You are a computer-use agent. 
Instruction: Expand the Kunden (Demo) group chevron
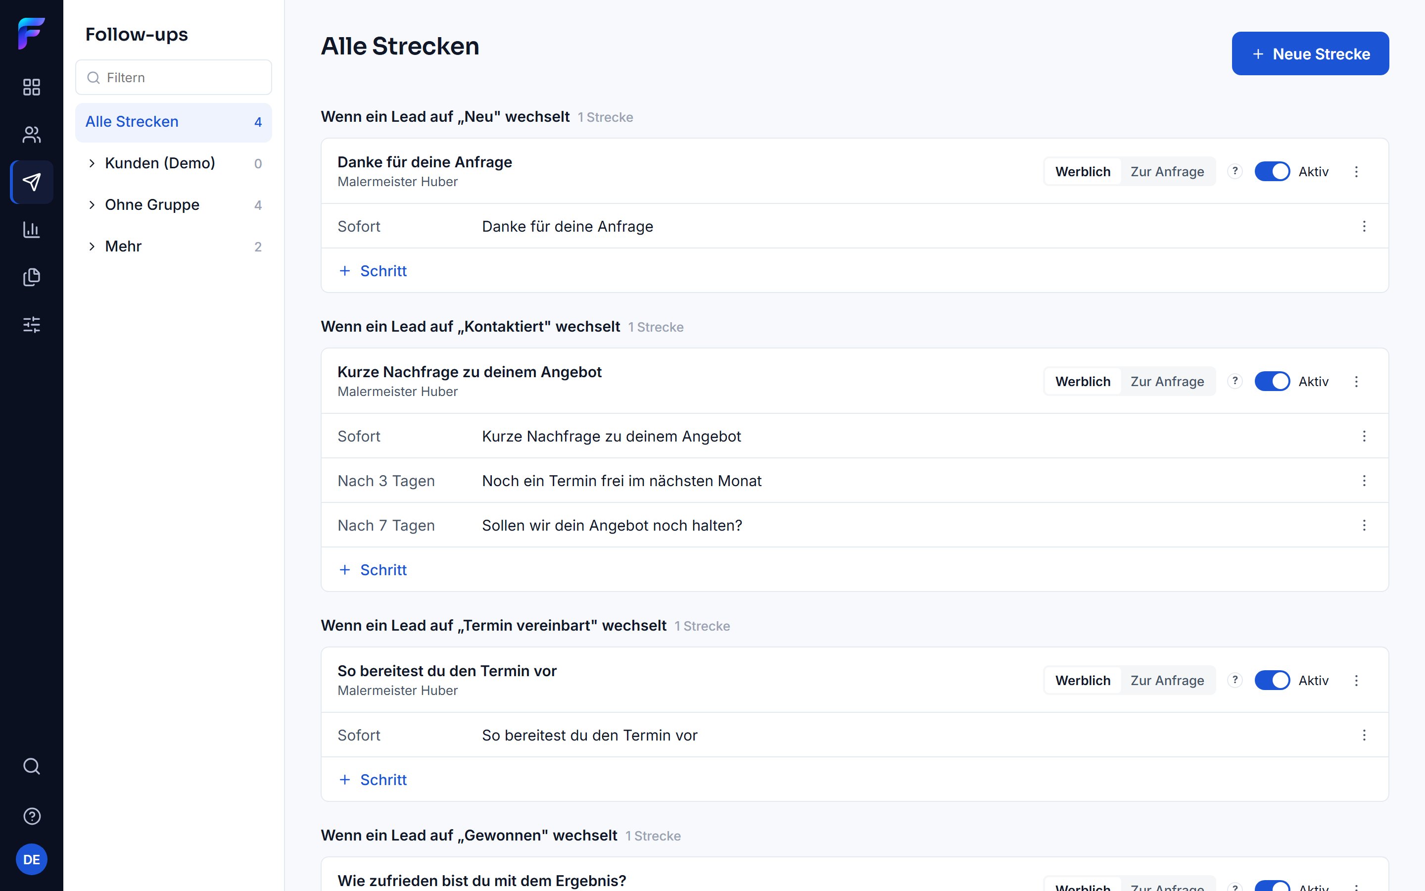[92, 163]
